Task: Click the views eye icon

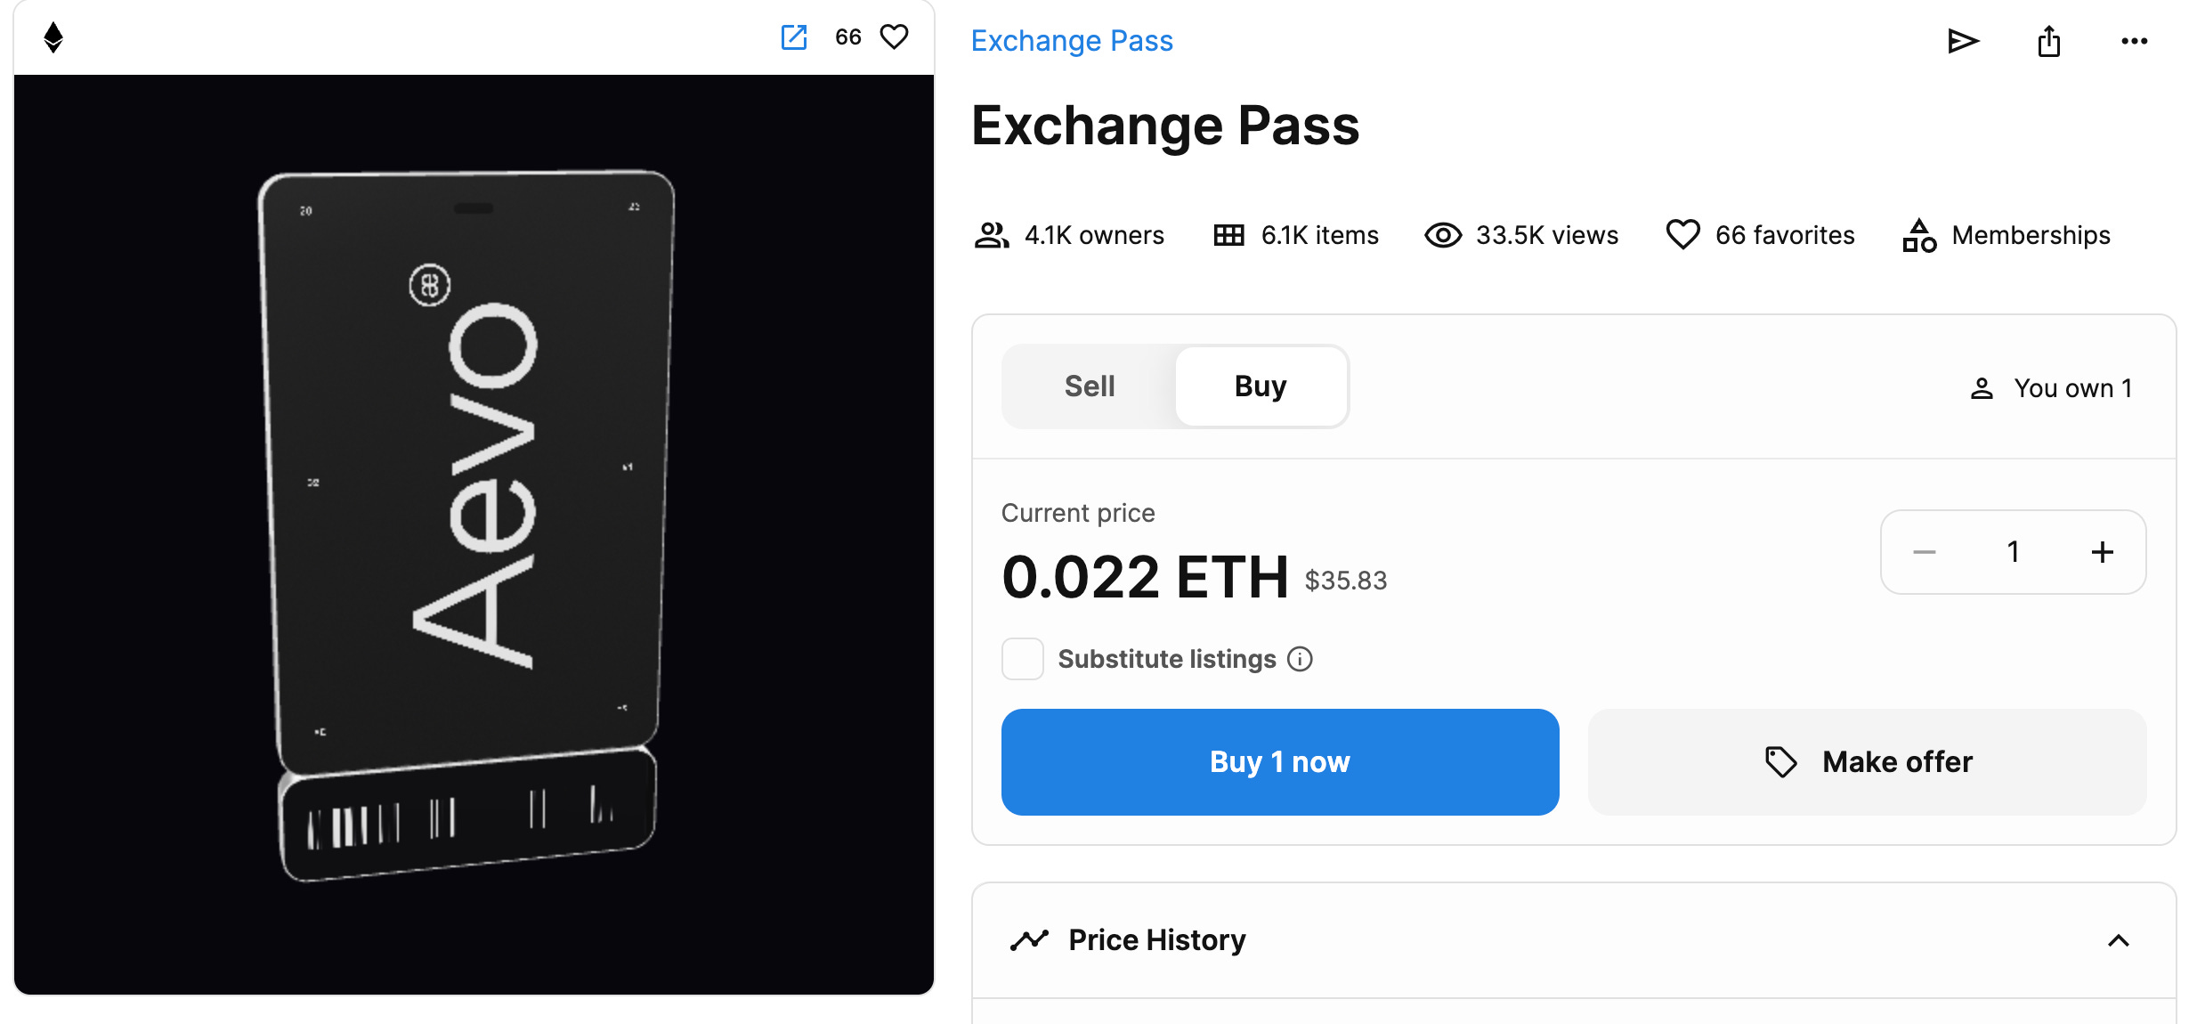Action: click(1442, 234)
